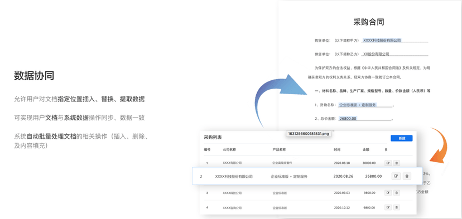Click the 购货单位 field XXXX科技股份有限公司
Image resolution: width=462 pixels, height=219 pixels.
pos(382,40)
